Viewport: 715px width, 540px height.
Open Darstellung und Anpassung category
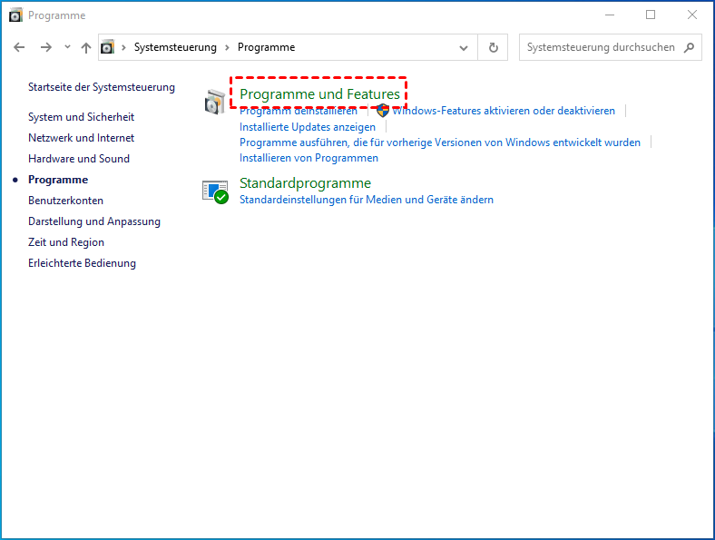click(94, 221)
